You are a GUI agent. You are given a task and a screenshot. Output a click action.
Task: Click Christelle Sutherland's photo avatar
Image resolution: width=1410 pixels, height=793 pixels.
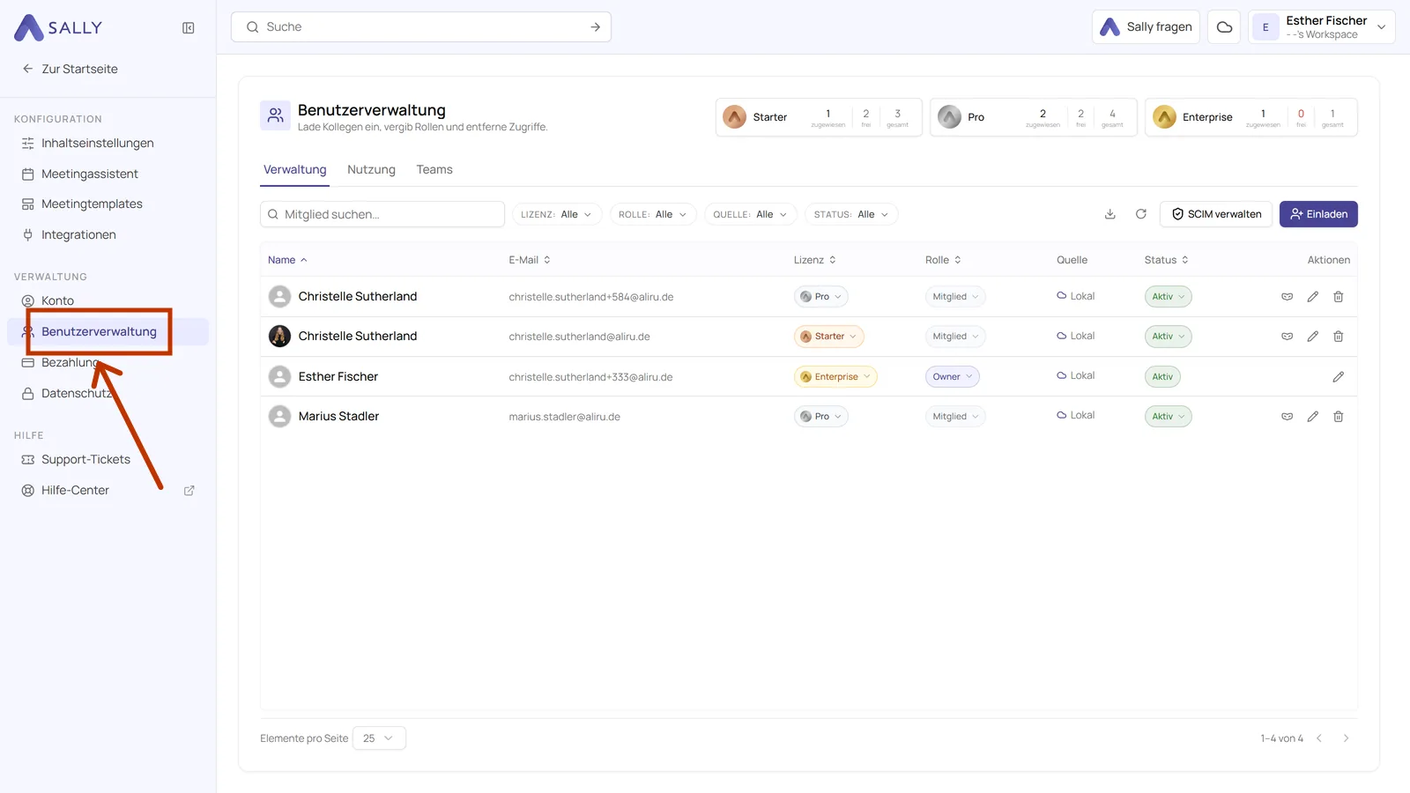[279, 337]
